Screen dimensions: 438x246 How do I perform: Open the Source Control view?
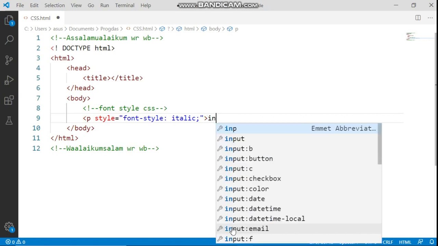[x=9, y=60]
